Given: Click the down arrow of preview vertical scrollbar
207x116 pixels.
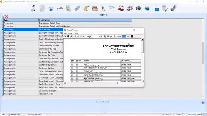Looking at the screenshot, I should (142, 81).
